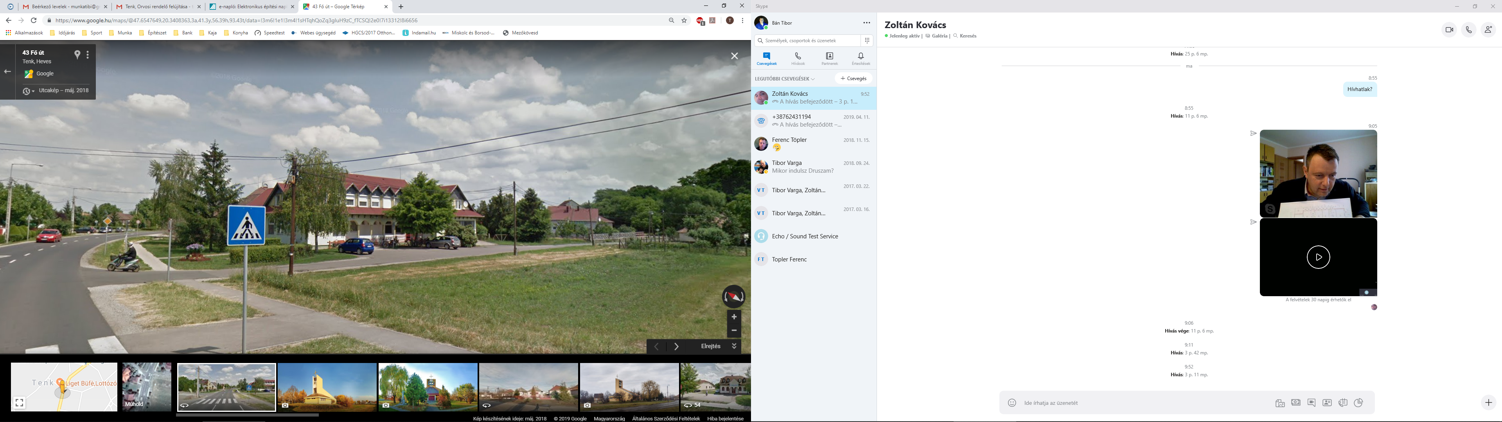1502x422 pixels.
Task: Click the create poll icon
Action: (1358, 403)
